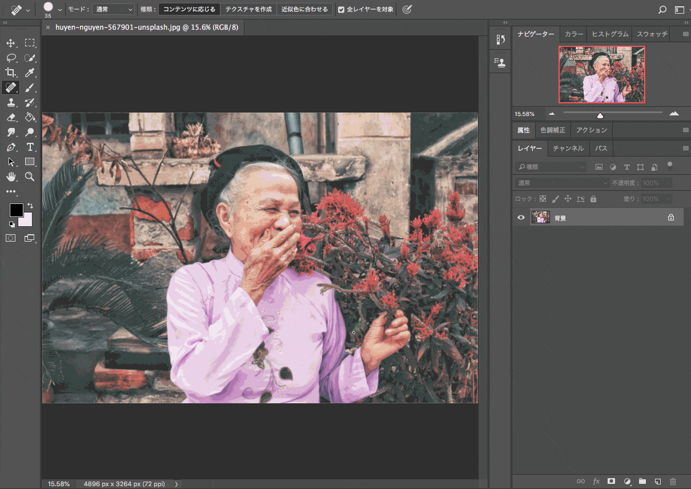Viewport: 691px width, 489px height.
Task: Select the Hand tool
Action: coord(11,177)
